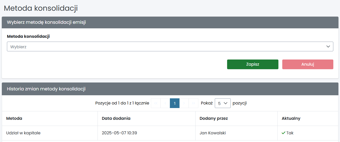Click Historia zmian metody konsolidacji panel header
This screenshot has height=142, width=340.
[x=46, y=89]
